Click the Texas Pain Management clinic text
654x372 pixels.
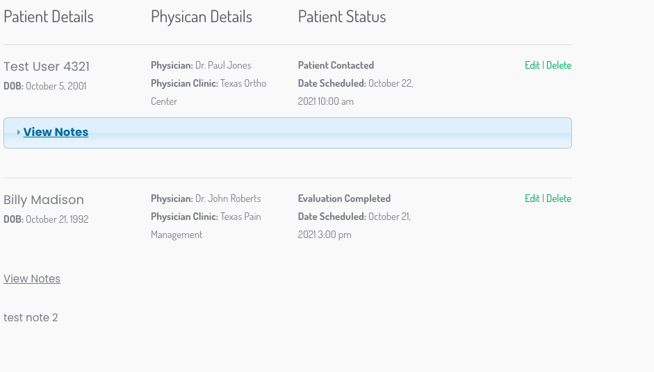click(206, 226)
